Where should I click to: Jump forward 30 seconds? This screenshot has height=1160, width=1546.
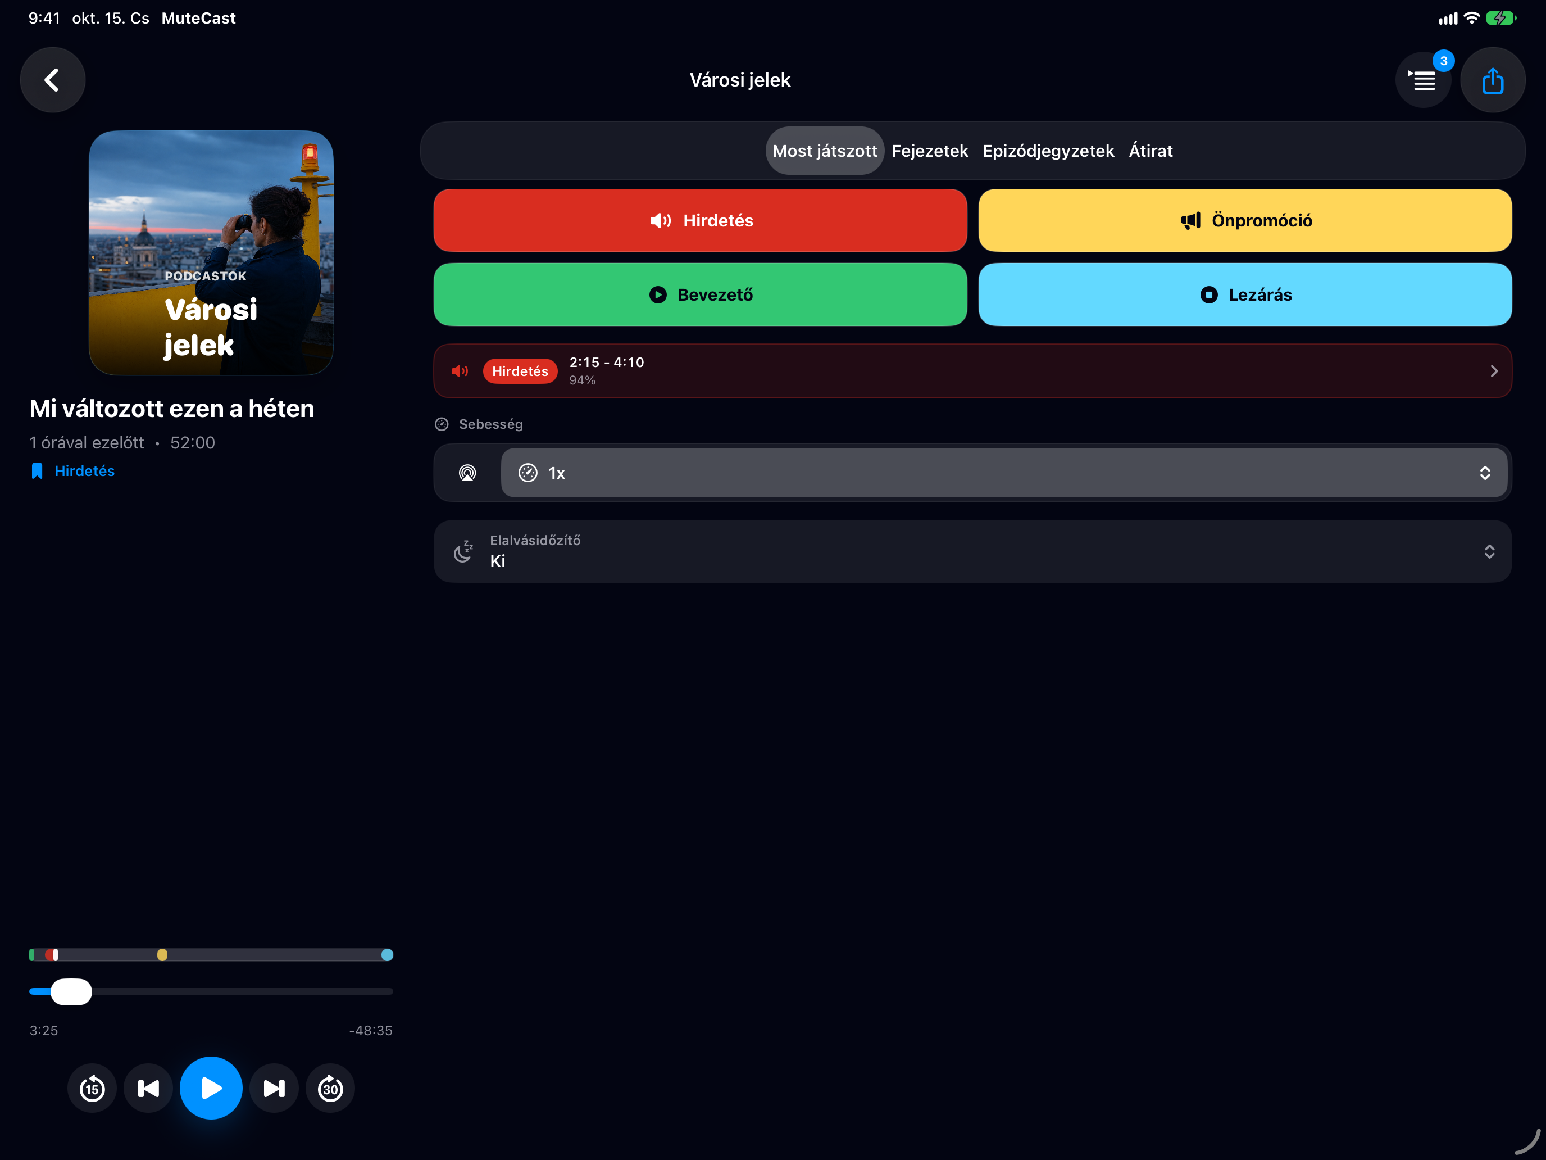(x=330, y=1088)
